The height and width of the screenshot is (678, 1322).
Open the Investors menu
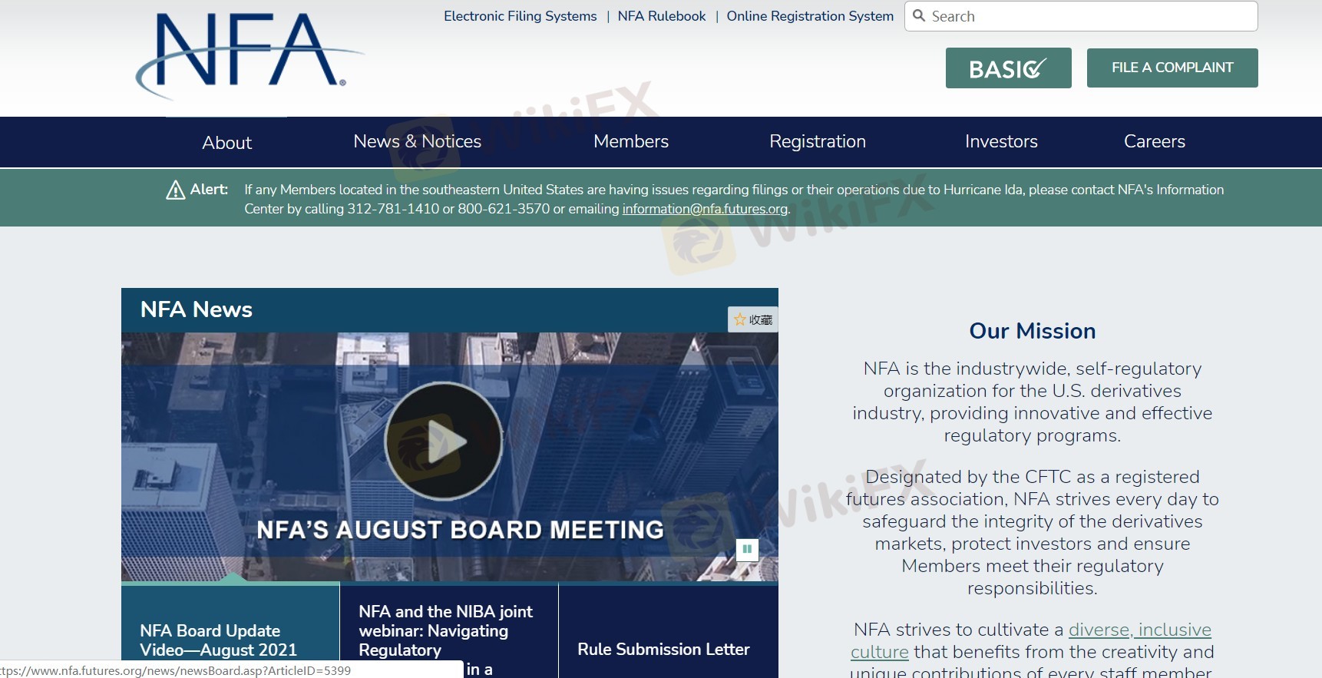point(1000,141)
